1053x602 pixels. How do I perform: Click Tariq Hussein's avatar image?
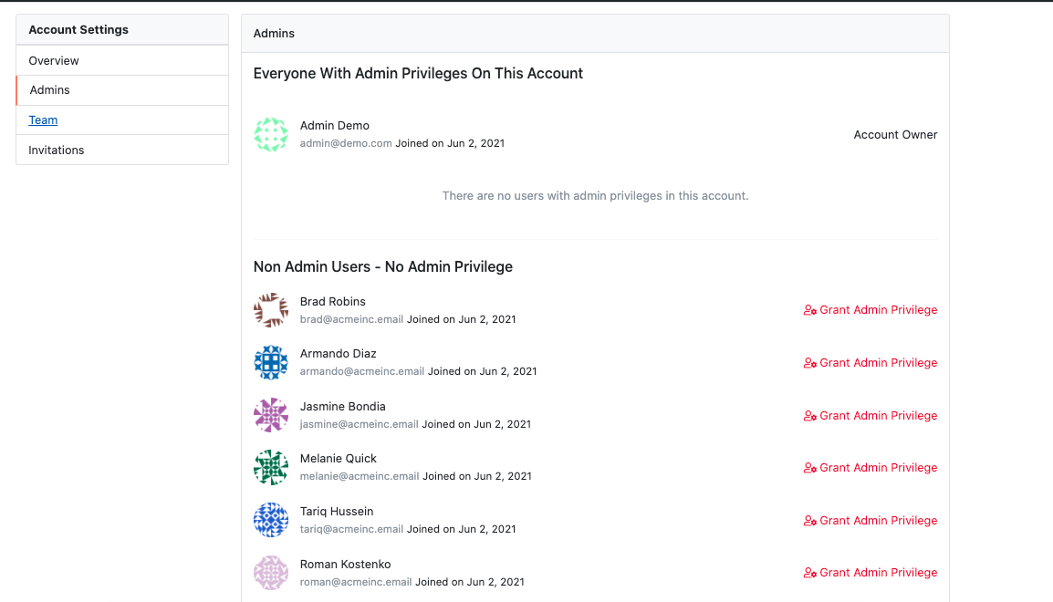(271, 520)
